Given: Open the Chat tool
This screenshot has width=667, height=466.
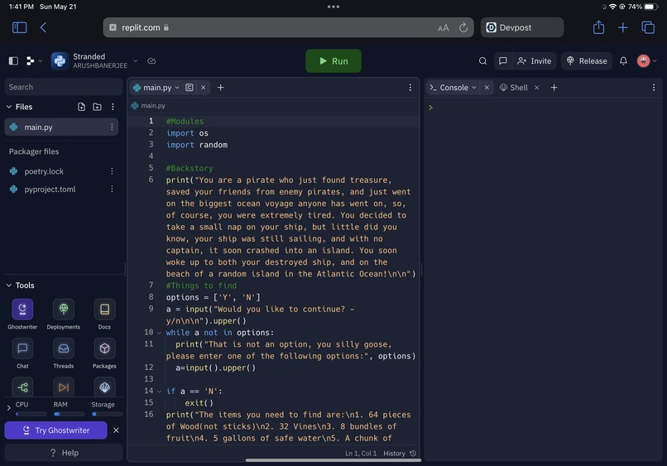Looking at the screenshot, I should pos(22,353).
